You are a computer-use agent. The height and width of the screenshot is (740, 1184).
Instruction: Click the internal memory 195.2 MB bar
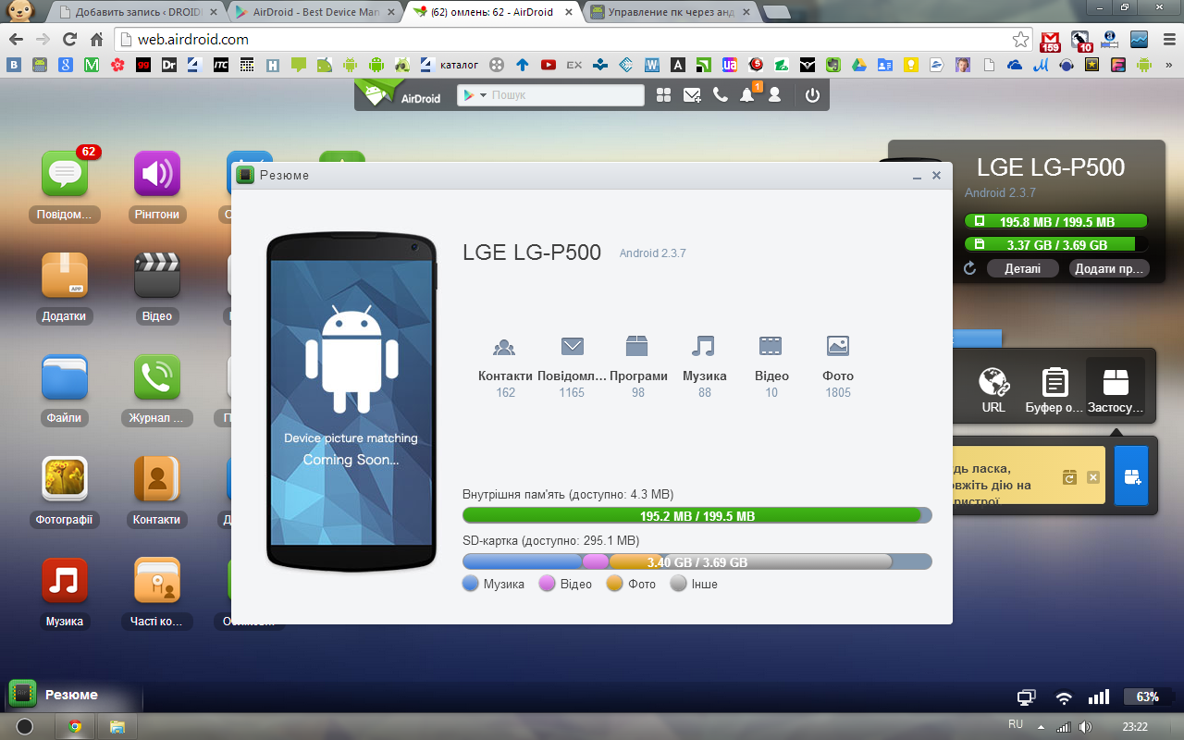(x=697, y=515)
